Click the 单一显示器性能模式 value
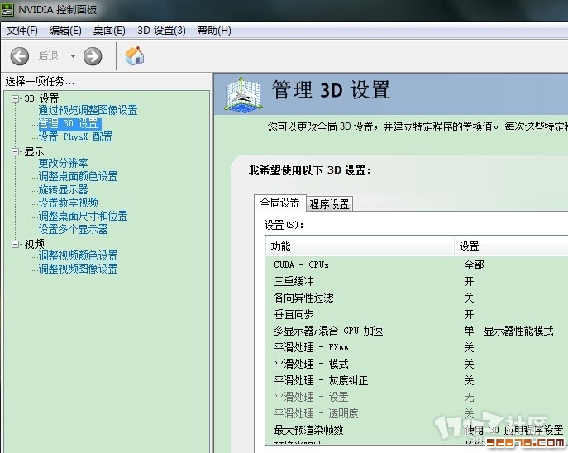 [509, 331]
